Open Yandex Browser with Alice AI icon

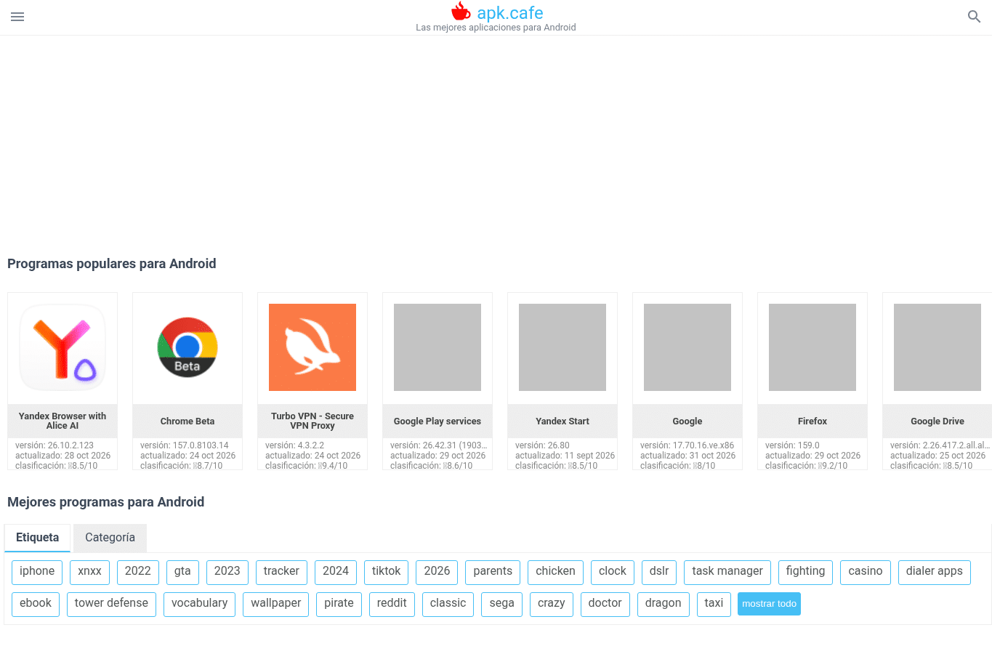tap(62, 347)
